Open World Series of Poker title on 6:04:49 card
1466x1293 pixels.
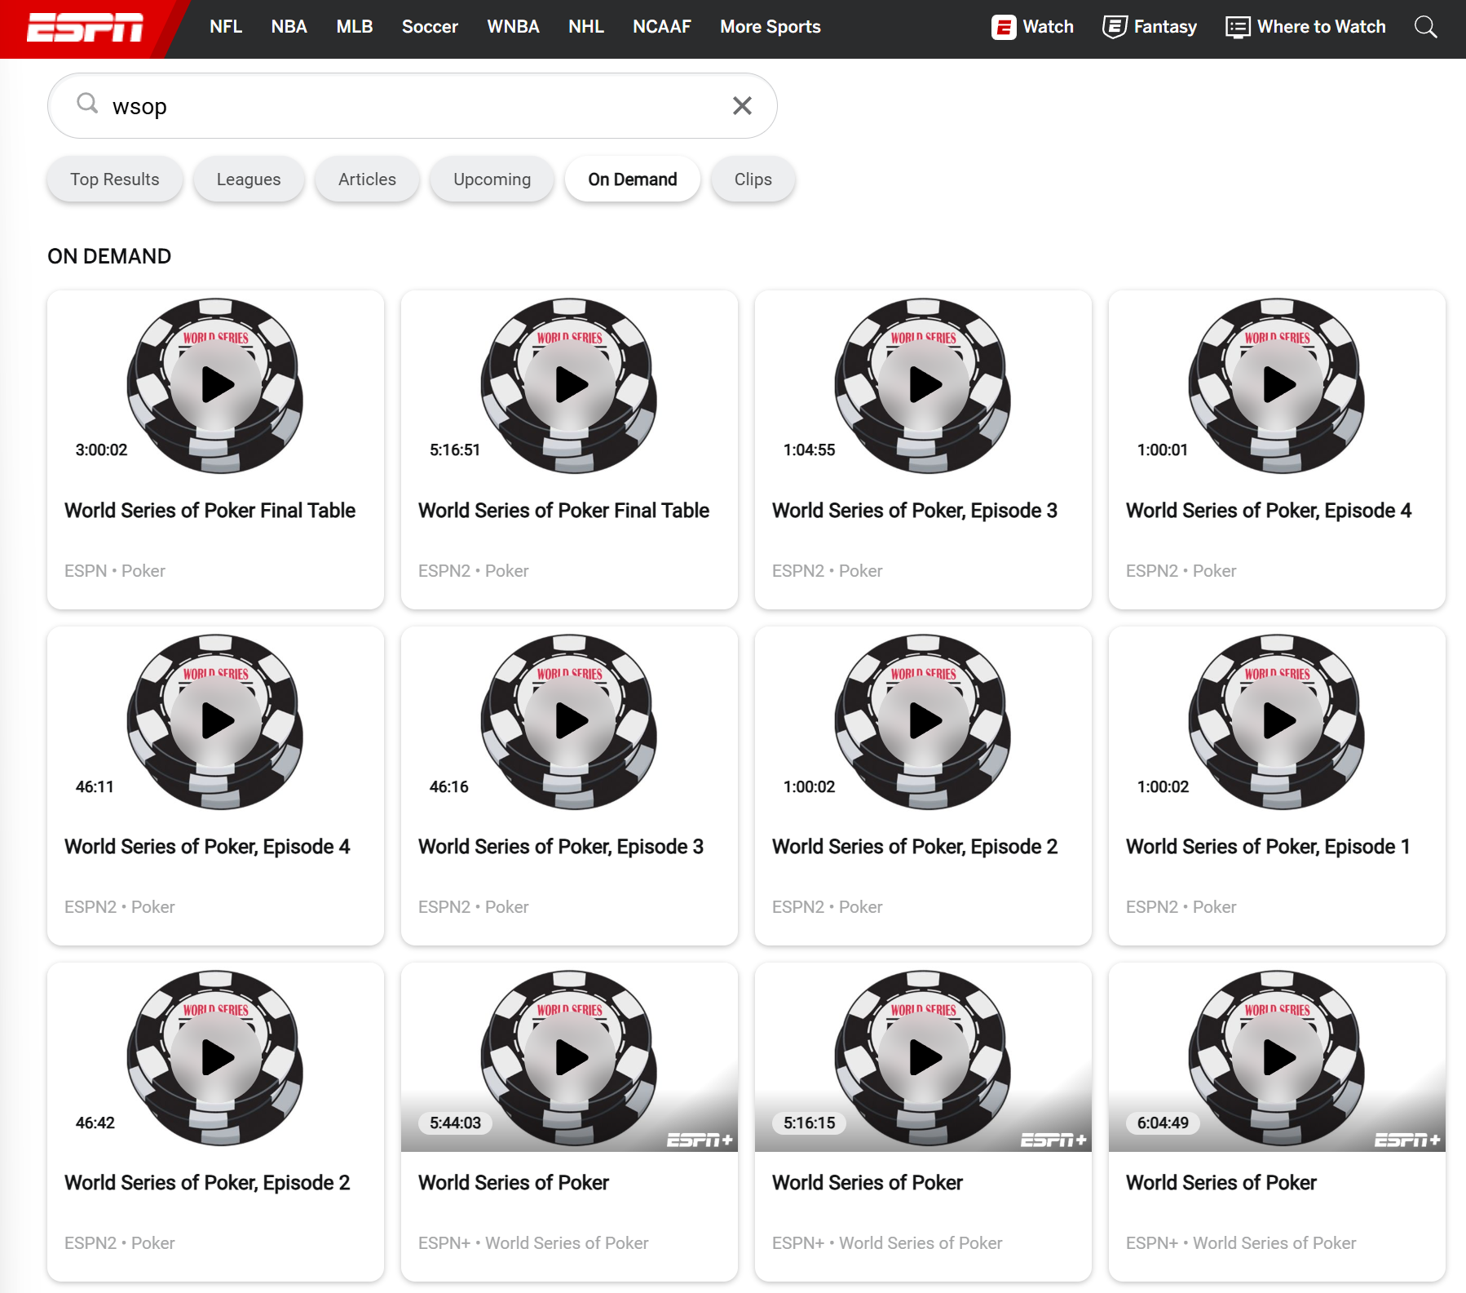point(1221,1183)
